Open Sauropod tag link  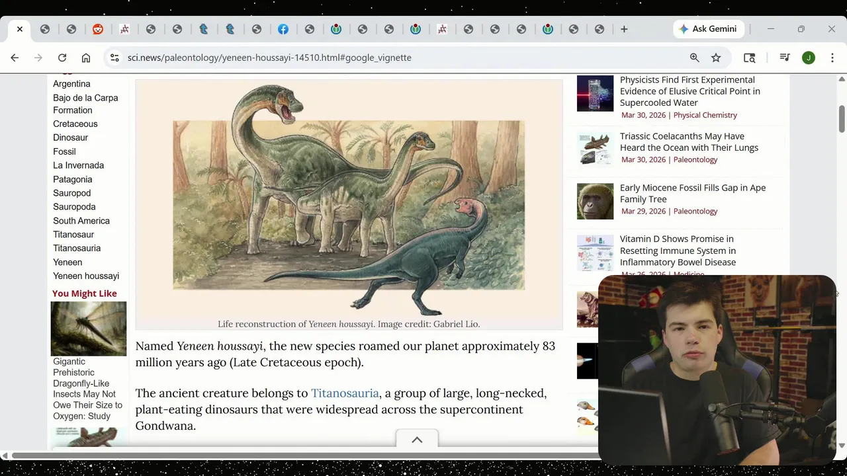tap(71, 193)
